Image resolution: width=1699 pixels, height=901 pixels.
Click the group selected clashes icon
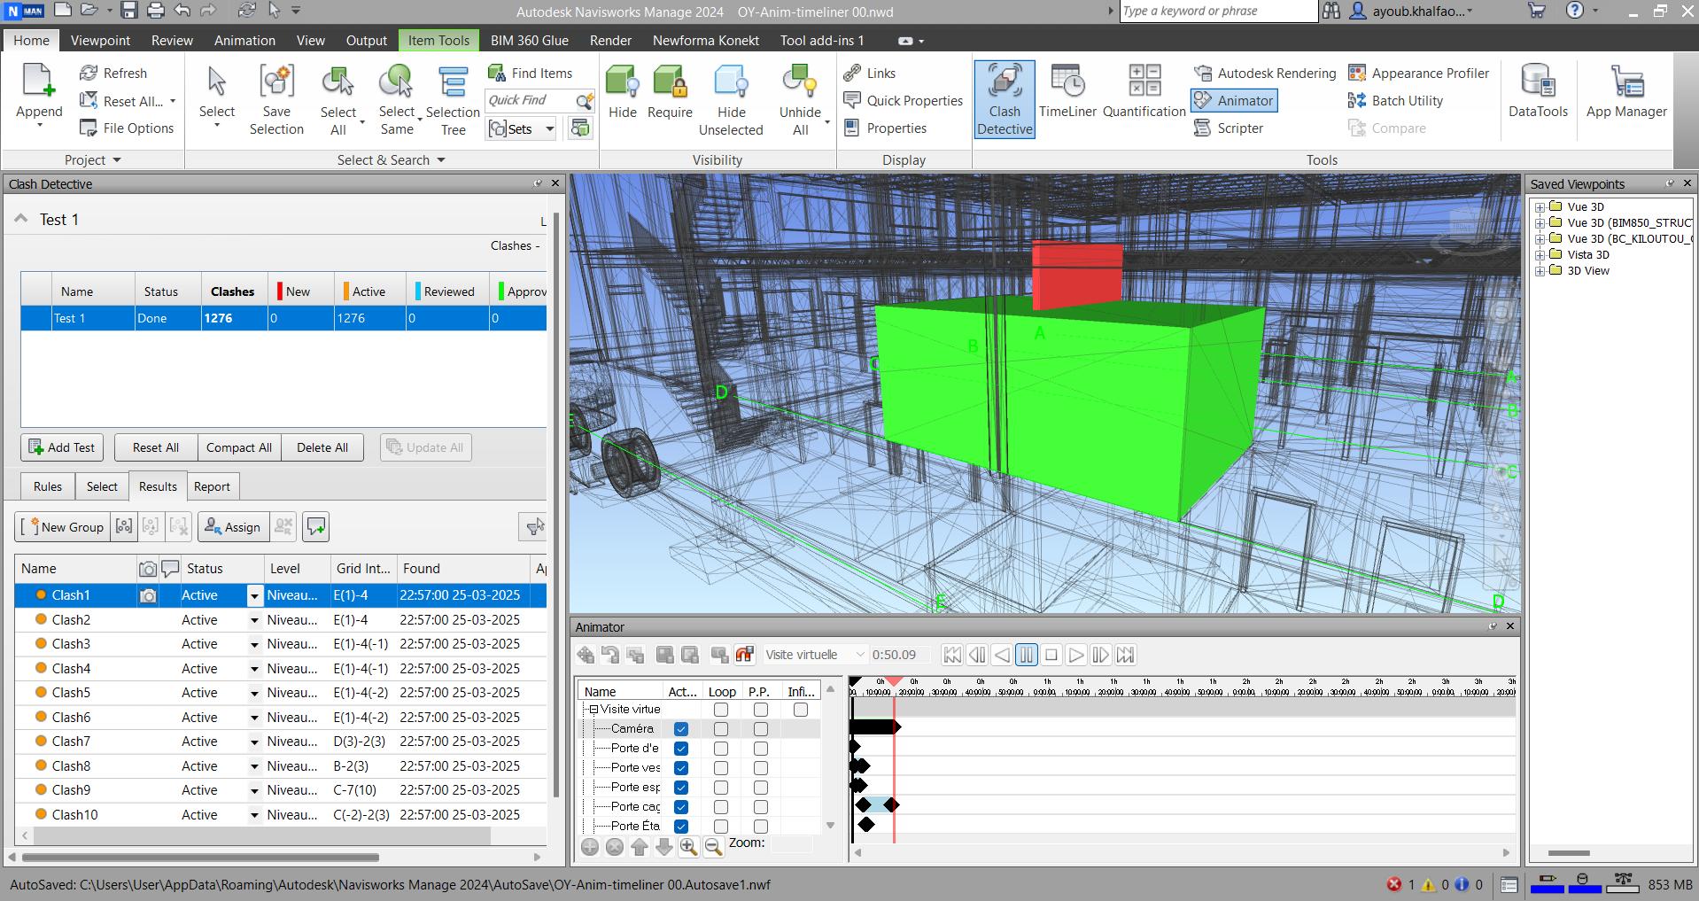pos(124,526)
